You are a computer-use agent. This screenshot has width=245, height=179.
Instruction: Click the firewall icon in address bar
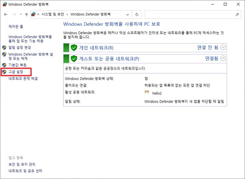pyautogui.click(x=33, y=14)
